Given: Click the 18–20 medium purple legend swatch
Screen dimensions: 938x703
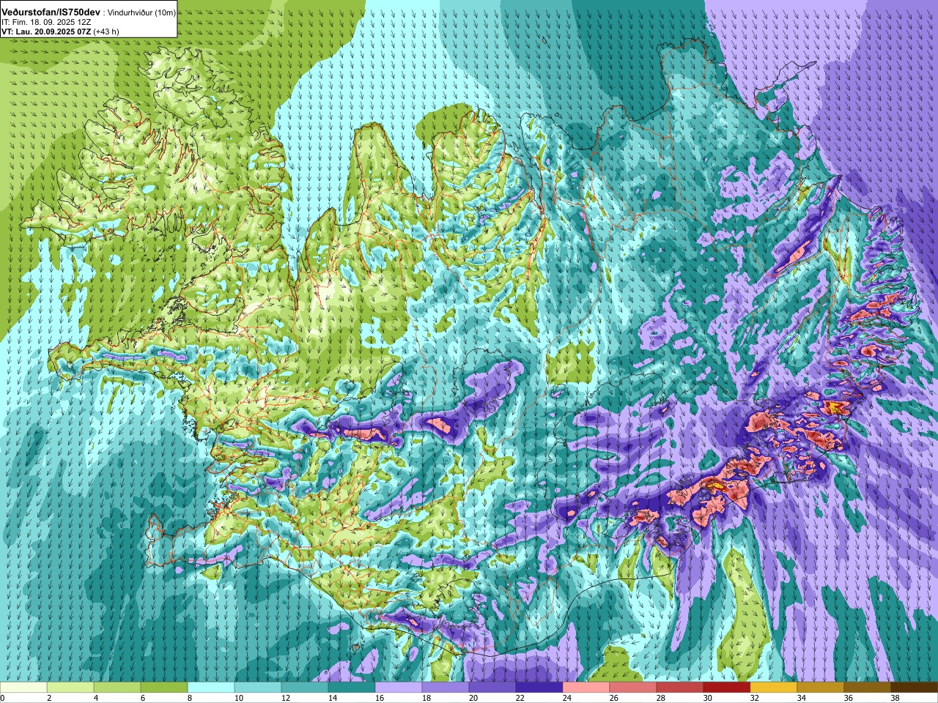Looking at the screenshot, I should [446, 688].
